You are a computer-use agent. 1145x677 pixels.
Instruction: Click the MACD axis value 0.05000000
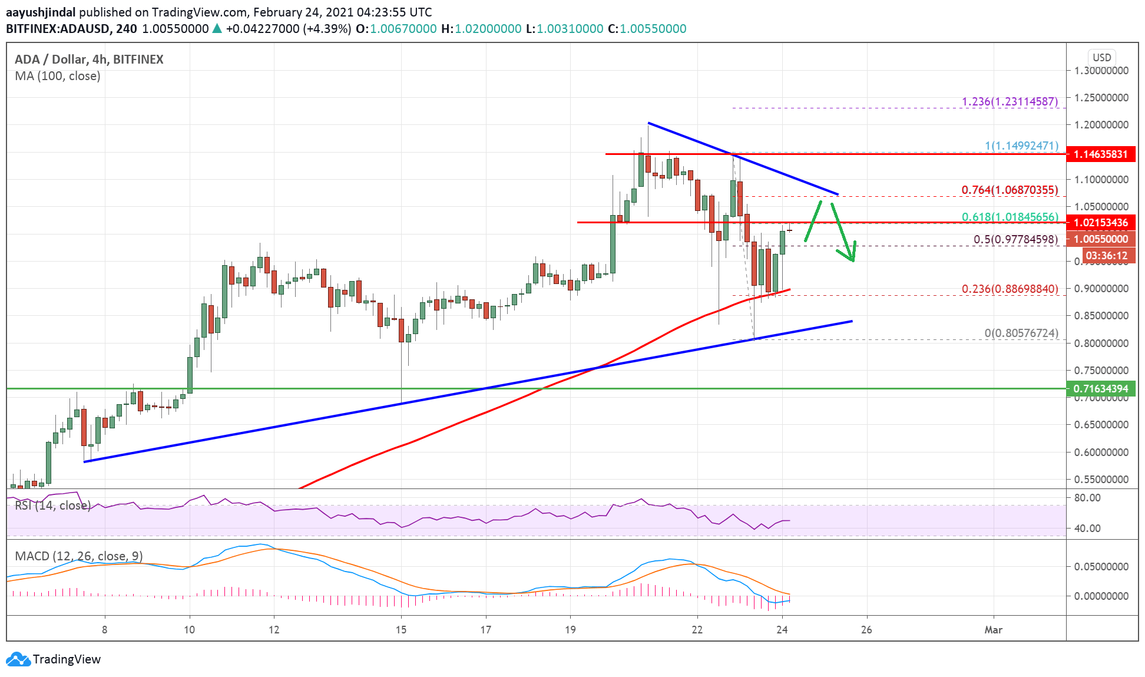pyautogui.click(x=1101, y=566)
